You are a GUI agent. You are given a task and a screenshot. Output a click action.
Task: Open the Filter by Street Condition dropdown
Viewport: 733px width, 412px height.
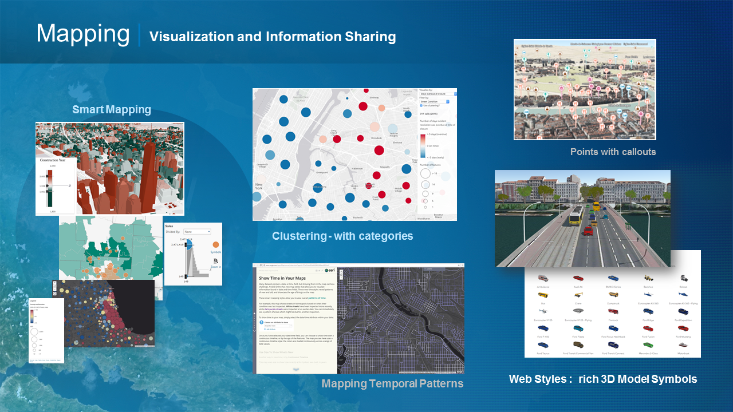point(435,101)
